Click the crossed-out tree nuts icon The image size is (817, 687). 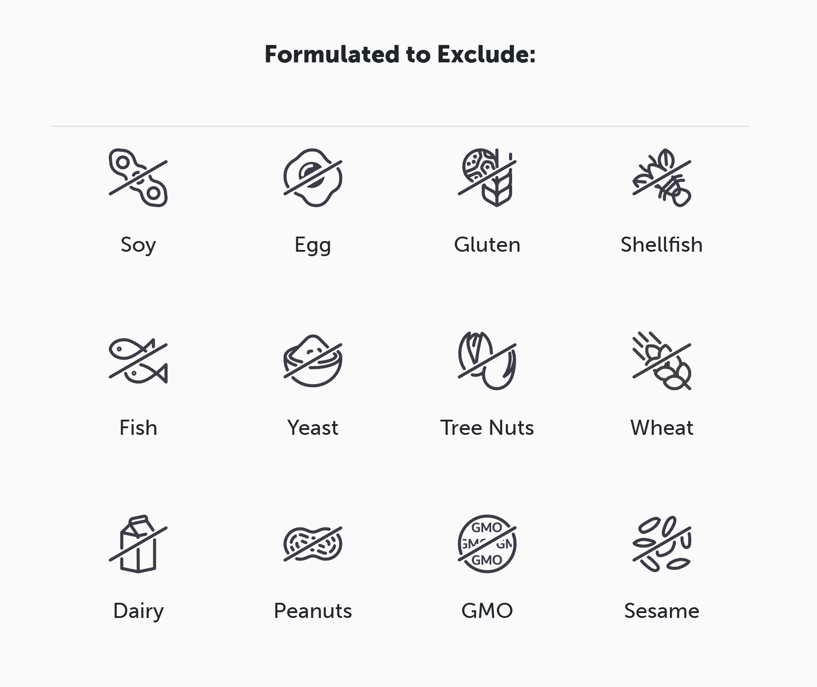coord(487,361)
